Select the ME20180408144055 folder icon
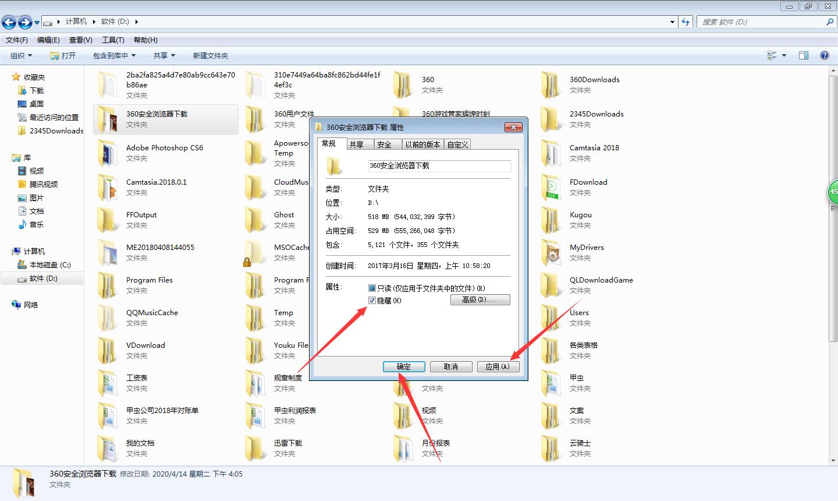The image size is (838, 501). click(107, 252)
